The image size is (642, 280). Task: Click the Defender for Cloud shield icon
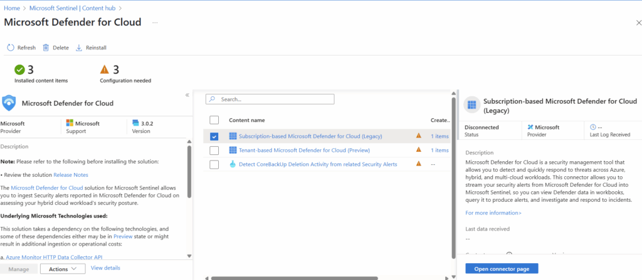pyautogui.click(x=9, y=103)
